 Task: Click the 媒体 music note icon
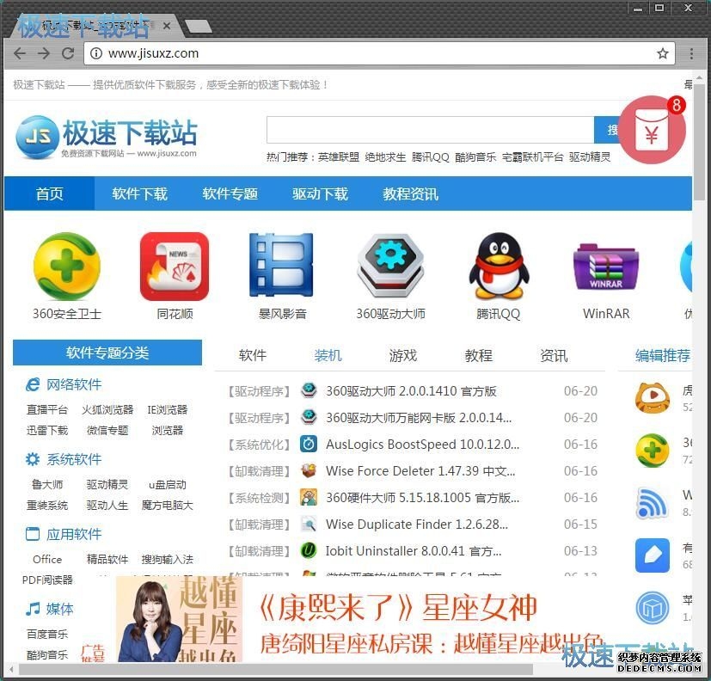tap(32, 609)
